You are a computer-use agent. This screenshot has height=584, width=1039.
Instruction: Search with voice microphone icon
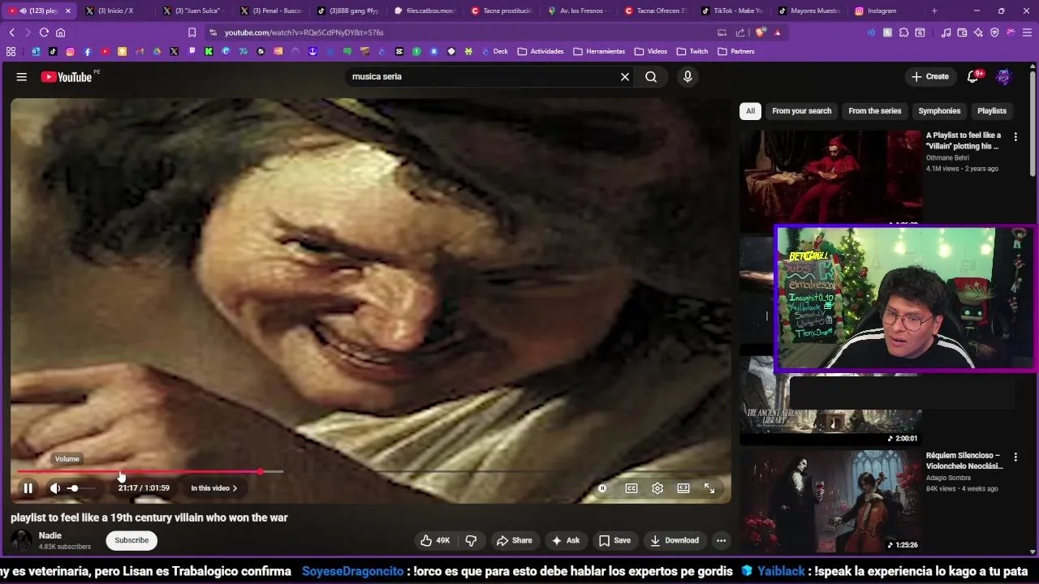click(x=688, y=76)
